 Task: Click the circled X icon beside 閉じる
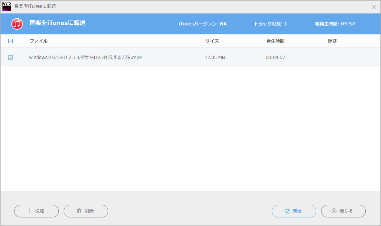[x=334, y=211]
